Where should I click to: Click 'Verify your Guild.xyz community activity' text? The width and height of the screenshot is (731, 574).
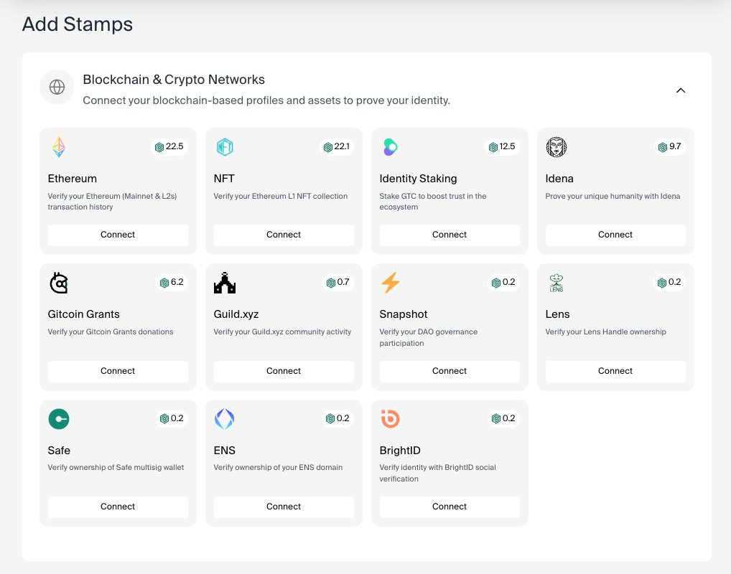click(282, 331)
